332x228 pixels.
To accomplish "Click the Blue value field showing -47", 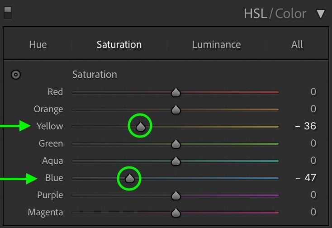I will tap(306, 178).
